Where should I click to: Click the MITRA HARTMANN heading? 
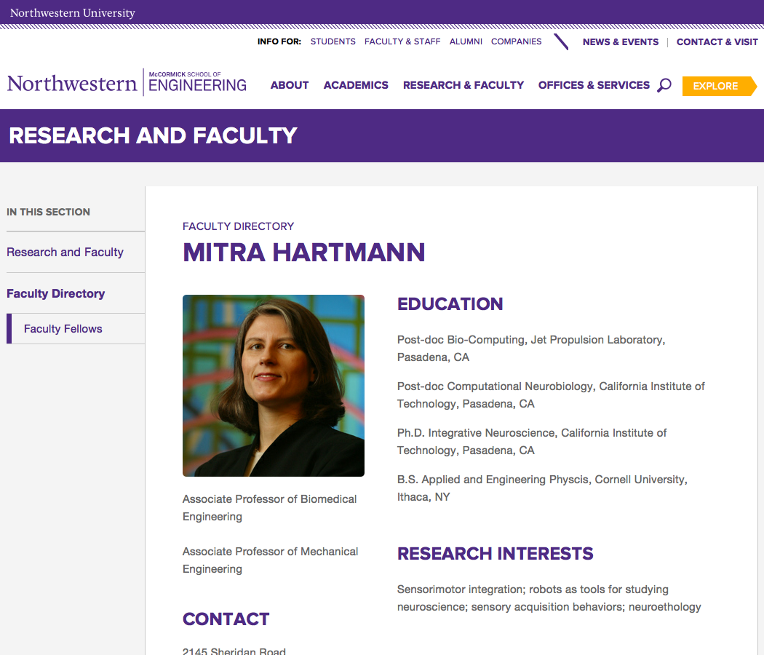[x=303, y=253]
